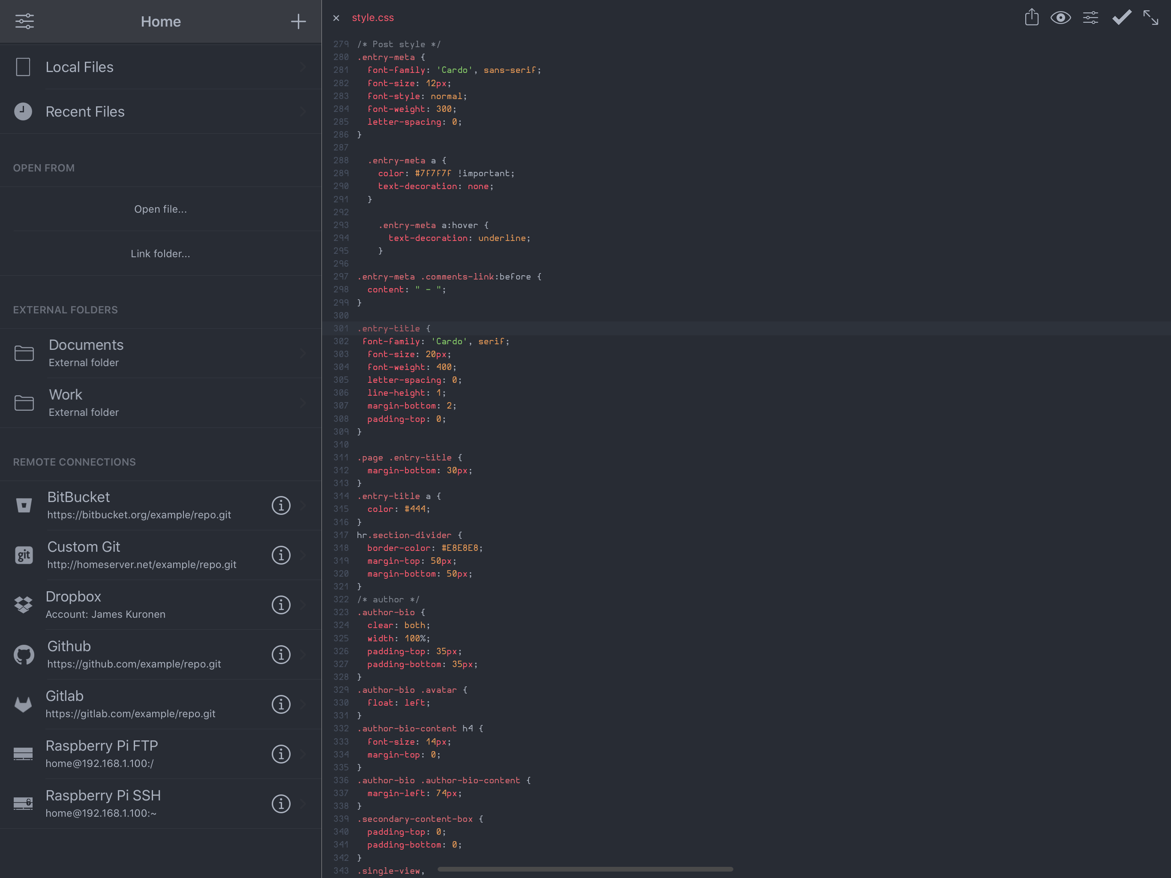Image resolution: width=1171 pixels, height=878 pixels.
Task: Click 'border-color: #E8E8E8;' line
Action: pyautogui.click(x=425, y=547)
